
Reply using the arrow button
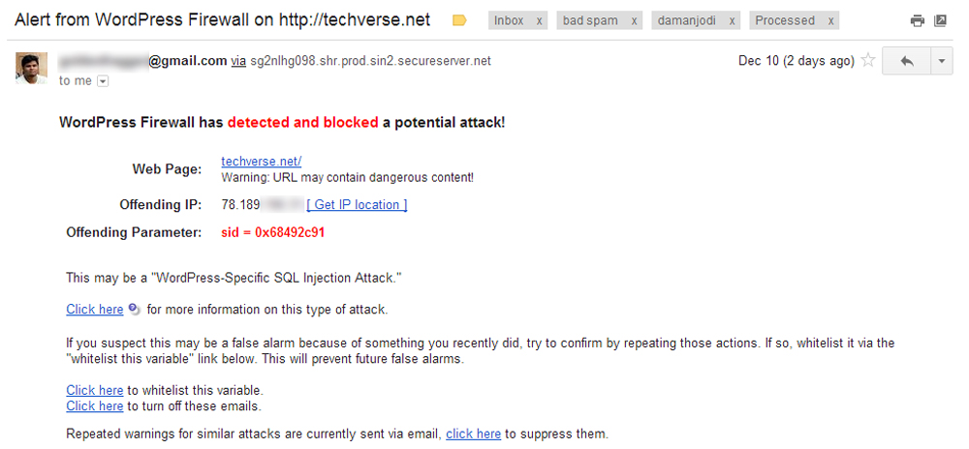click(x=907, y=61)
